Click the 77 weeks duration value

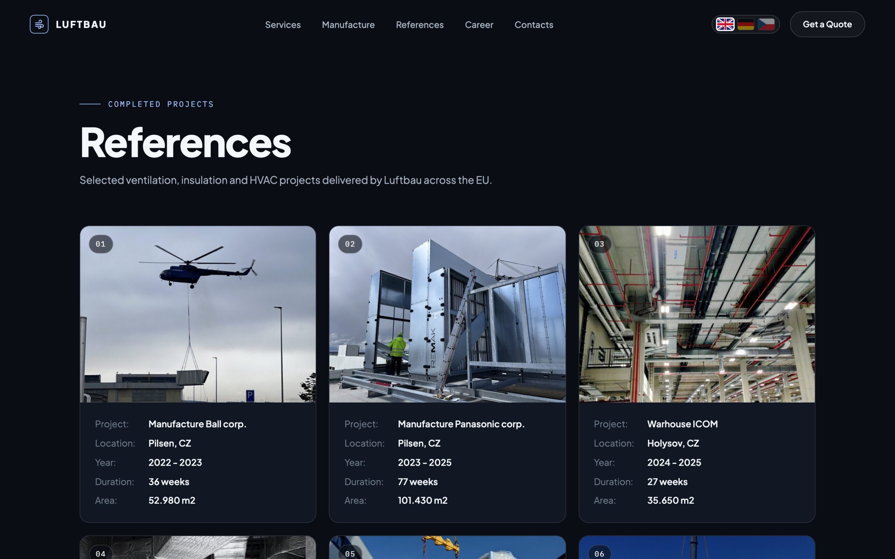pyautogui.click(x=417, y=482)
